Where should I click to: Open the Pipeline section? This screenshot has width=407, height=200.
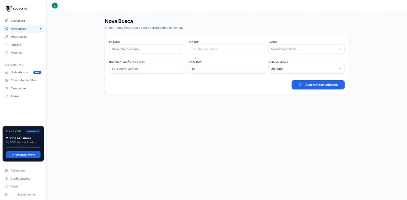pos(23,45)
